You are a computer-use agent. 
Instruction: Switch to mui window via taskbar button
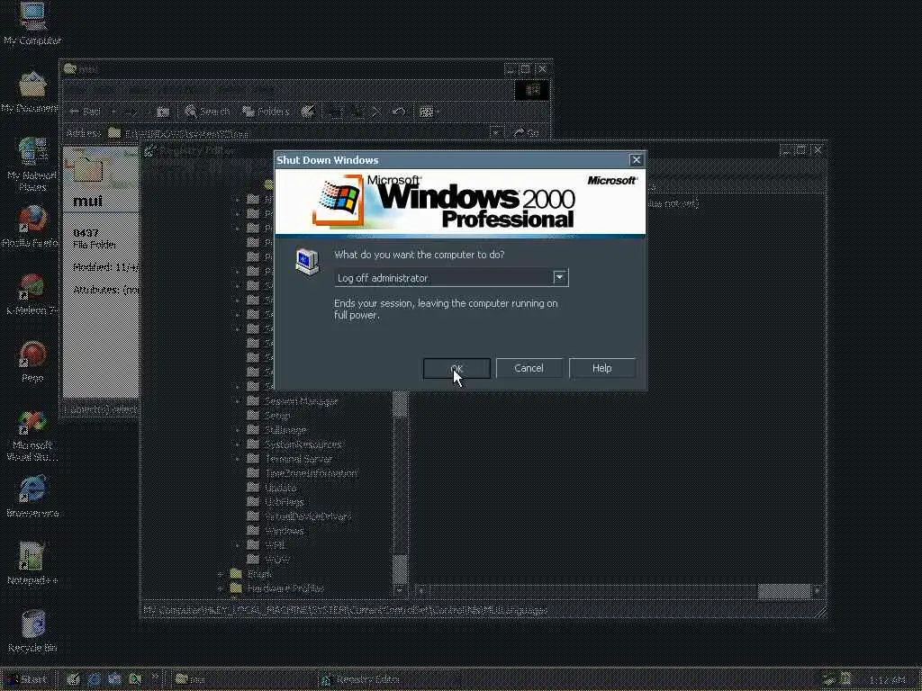[x=244, y=679]
